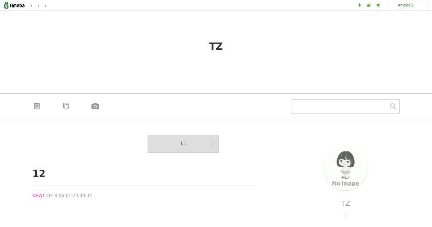Open the TZ blog title heading
Screen dimensions: 432x227
click(216, 46)
